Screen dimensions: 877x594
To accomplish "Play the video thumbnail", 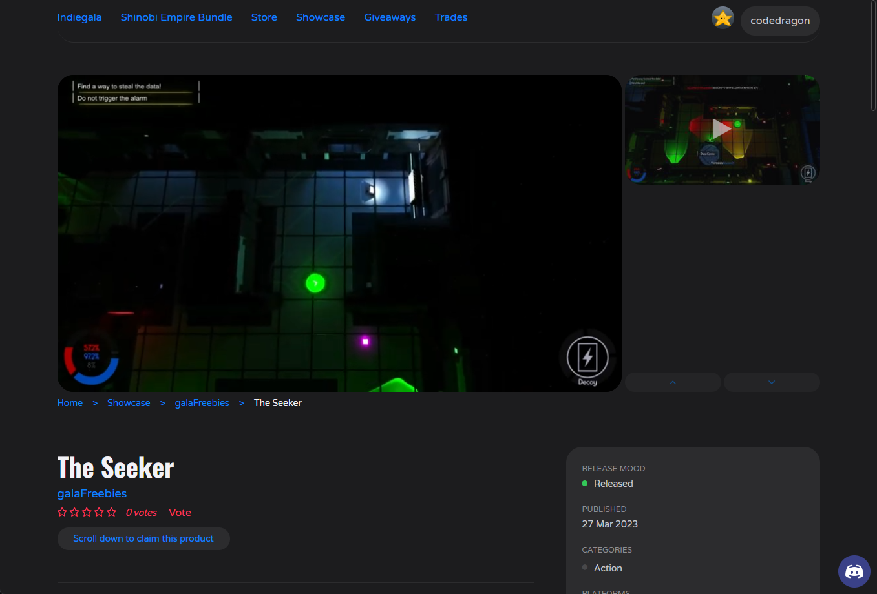I will (722, 129).
